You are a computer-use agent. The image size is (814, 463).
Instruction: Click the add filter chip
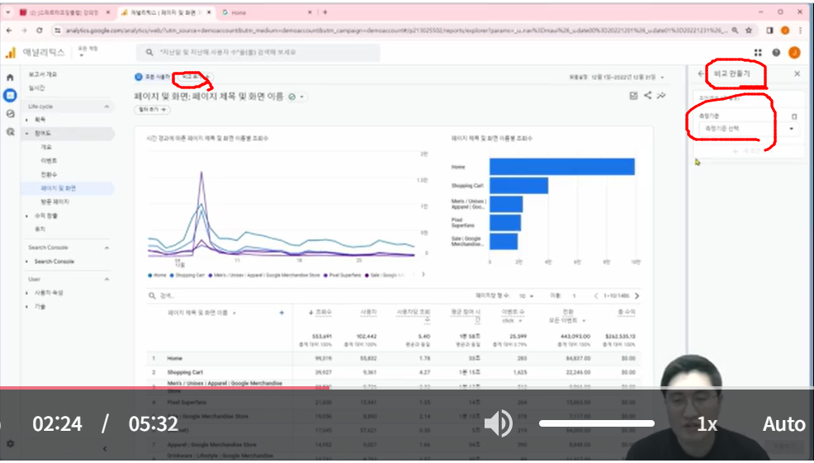click(152, 110)
